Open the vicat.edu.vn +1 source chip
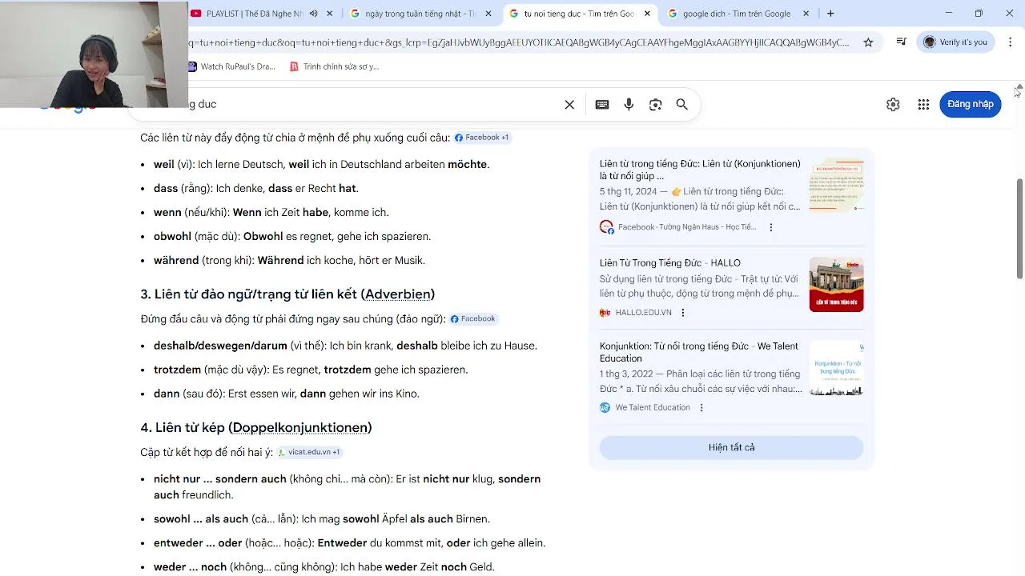 click(x=309, y=452)
